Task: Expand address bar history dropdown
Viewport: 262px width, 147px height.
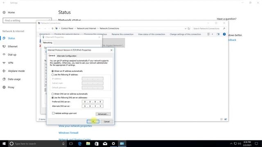Action: [185, 29]
